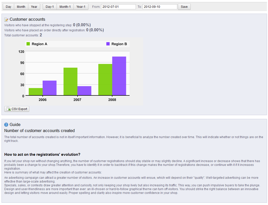Select the Day period button
This screenshot has height=205, width=268.
[8, 7]
